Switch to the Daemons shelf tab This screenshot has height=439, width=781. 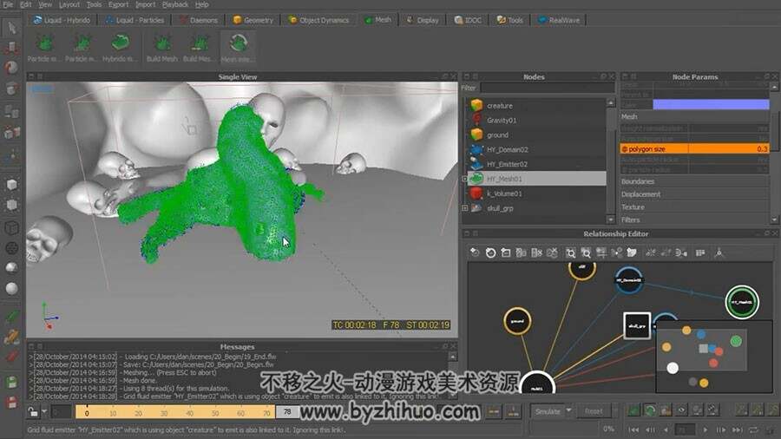click(x=199, y=20)
